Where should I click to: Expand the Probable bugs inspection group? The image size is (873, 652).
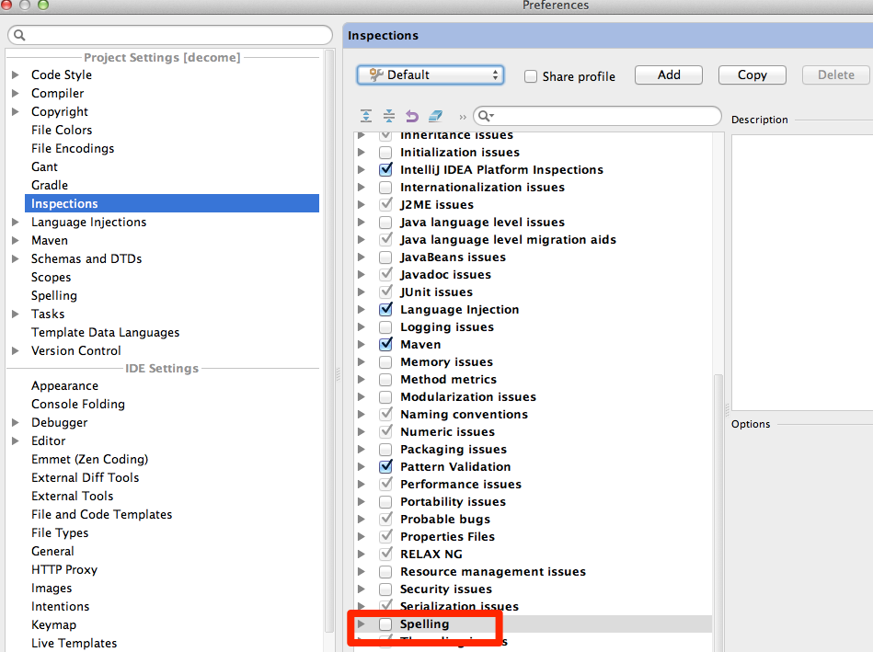point(362,520)
